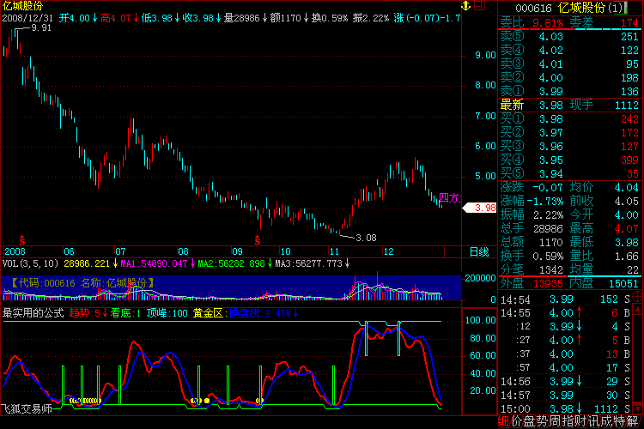
Task: Click the 趋势:5 indicator value
Action: click(x=85, y=313)
